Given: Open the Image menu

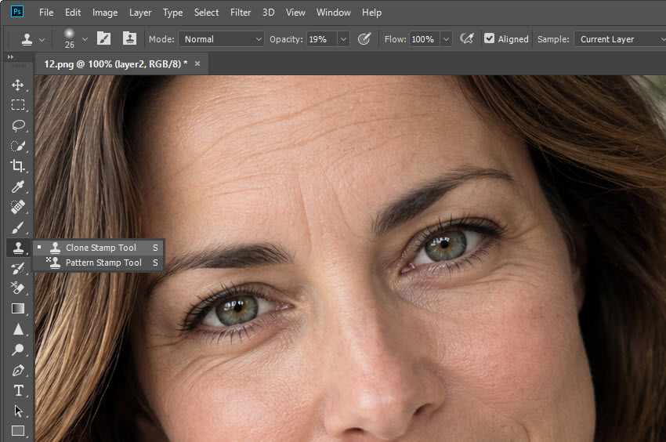Looking at the screenshot, I should pyautogui.click(x=105, y=13).
